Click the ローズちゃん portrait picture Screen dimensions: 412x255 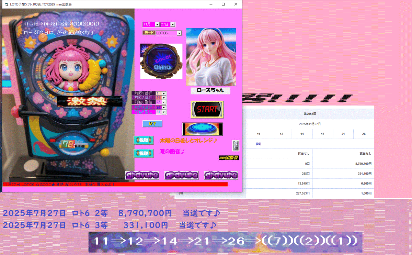coord(211,57)
